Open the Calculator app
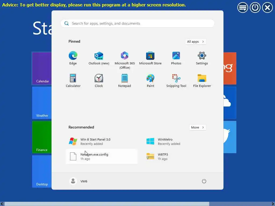 click(73, 80)
